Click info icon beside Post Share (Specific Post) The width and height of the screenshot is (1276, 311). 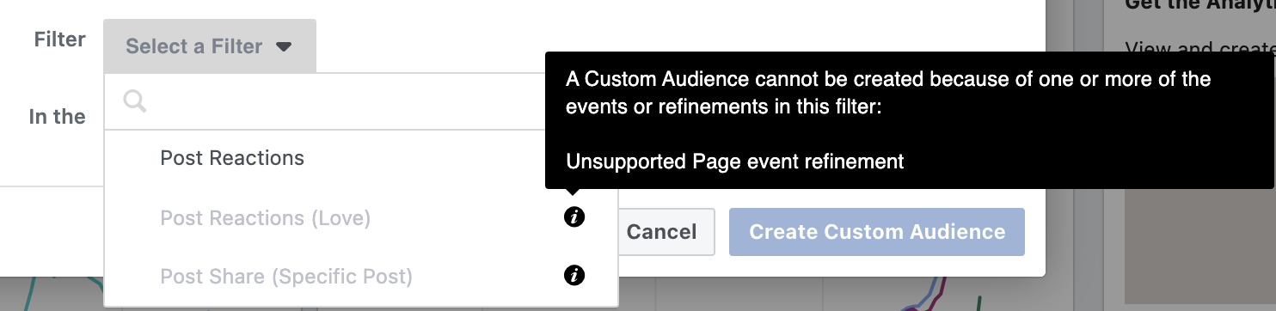pyautogui.click(x=574, y=276)
